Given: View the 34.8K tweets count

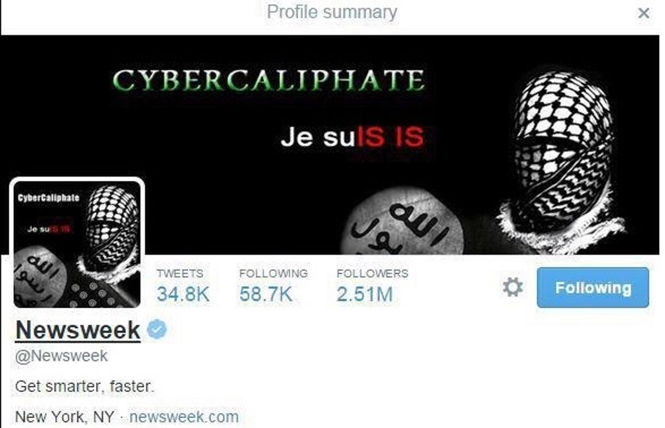Looking at the screenshot, I should [x=183, y=293].
